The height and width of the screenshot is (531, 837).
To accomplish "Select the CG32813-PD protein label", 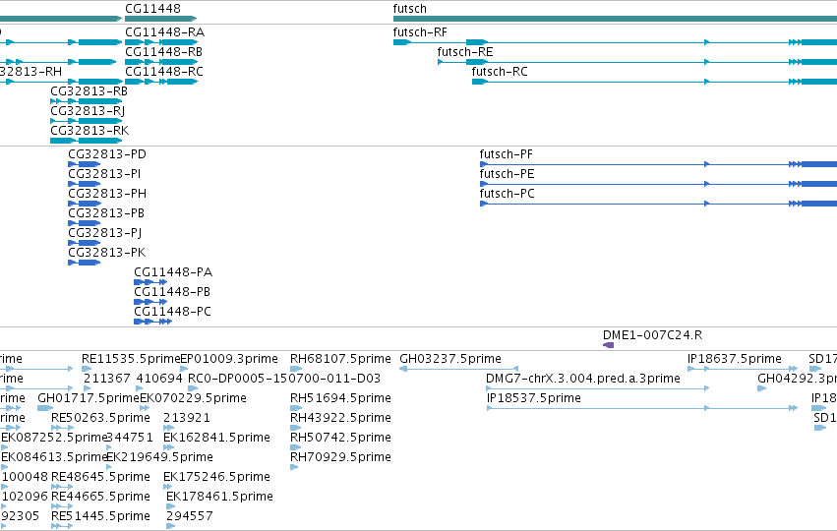I will [107, 154].
